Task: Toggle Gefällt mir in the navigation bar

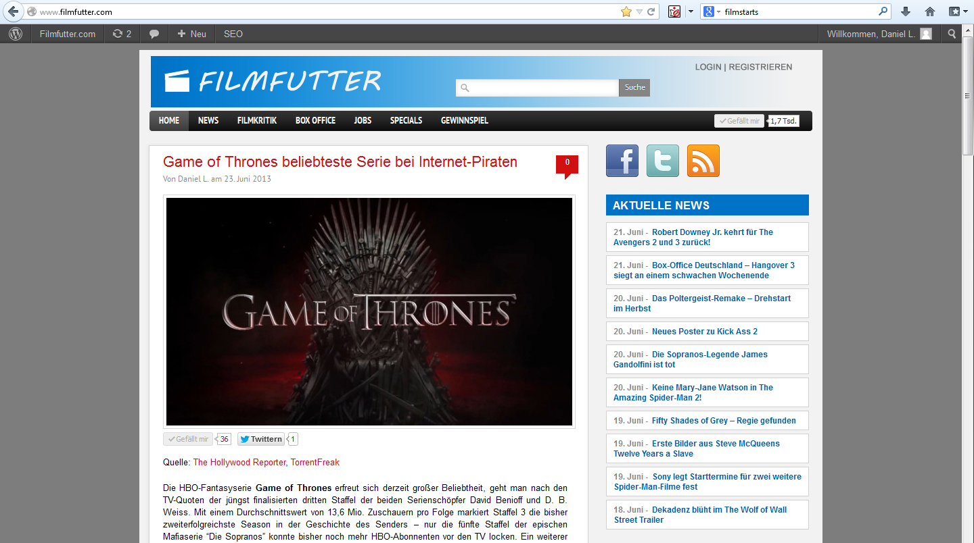Action: [739, 121]
